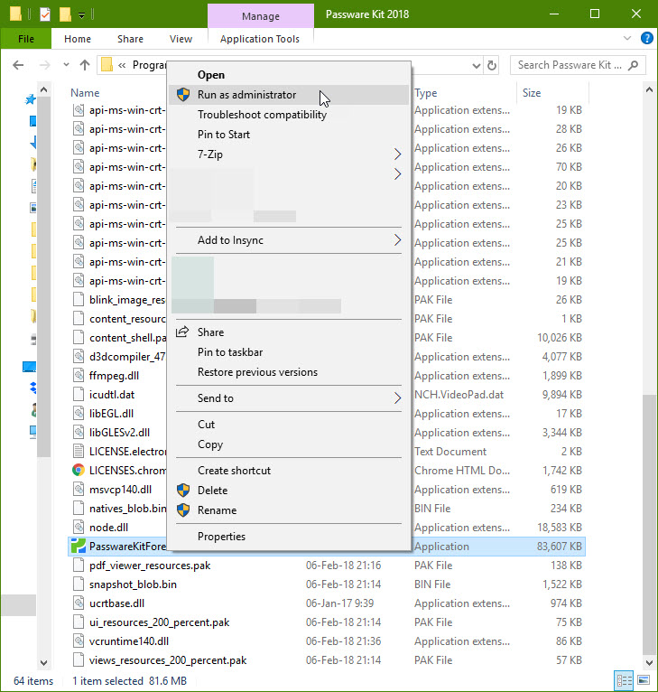The image size is (658, 692).
Task: Choose Cut from the context menu
Action: pyautogui.click(x=289, y=425)
